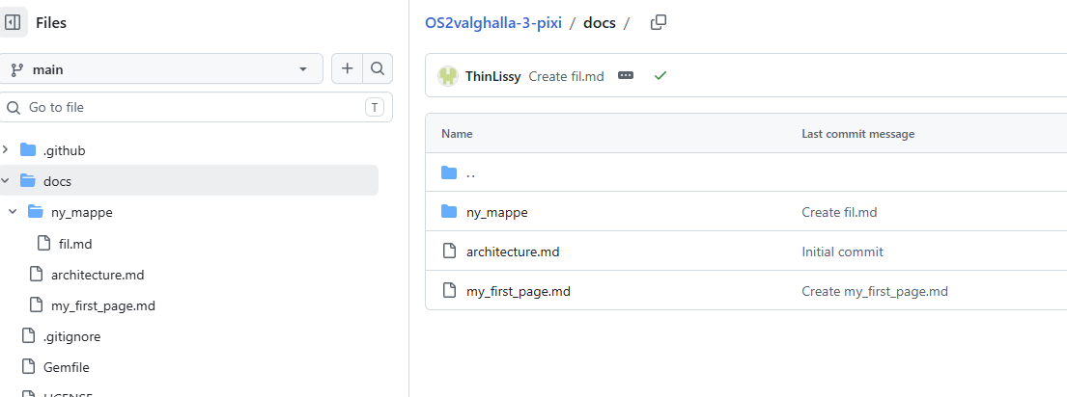This screenshot has height=397, width=1067.
Task: Collapse the ny_mappe folder chevron in tree
Action: pyautogui.click(x=13, y=212)
